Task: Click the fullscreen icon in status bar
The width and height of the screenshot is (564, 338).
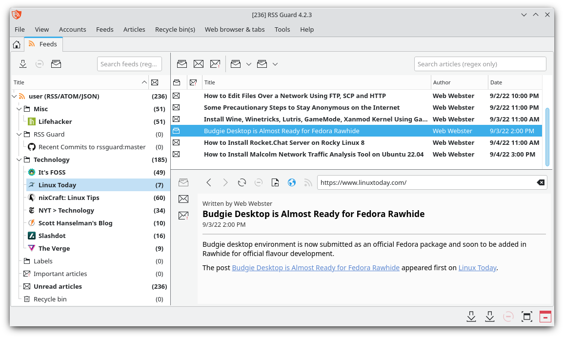Action: (526, 317)
